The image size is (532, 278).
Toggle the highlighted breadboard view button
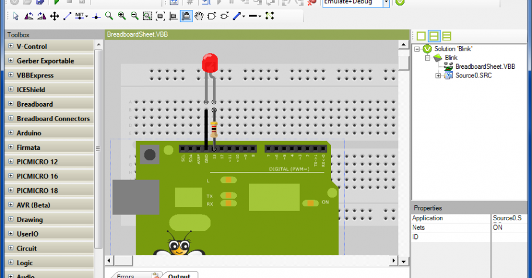186,16
